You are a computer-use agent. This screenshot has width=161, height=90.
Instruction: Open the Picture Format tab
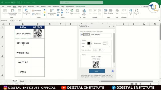tap(80, 6)
